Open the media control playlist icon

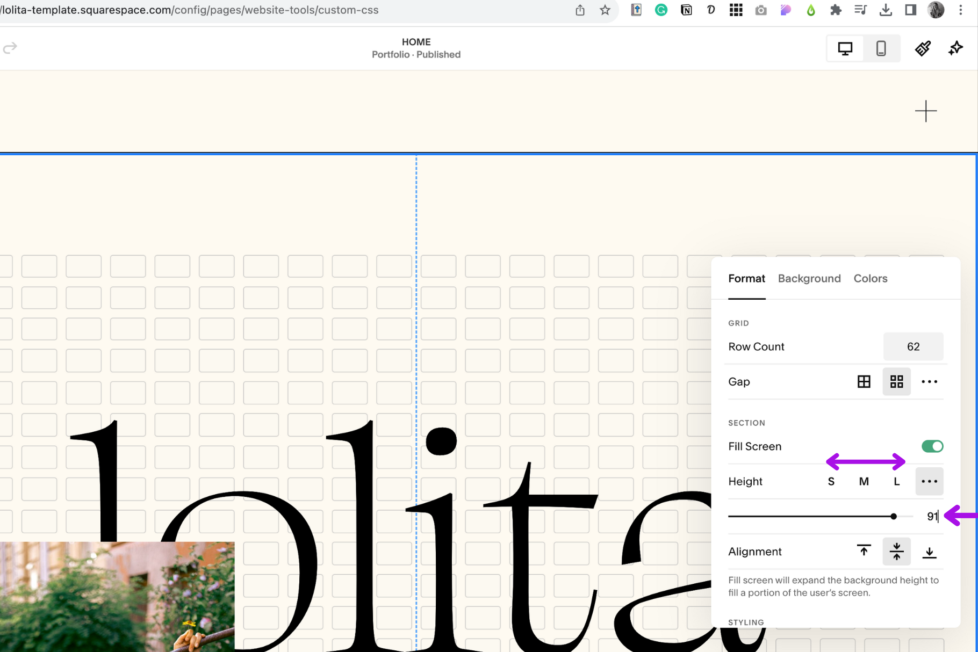(860, 10)
